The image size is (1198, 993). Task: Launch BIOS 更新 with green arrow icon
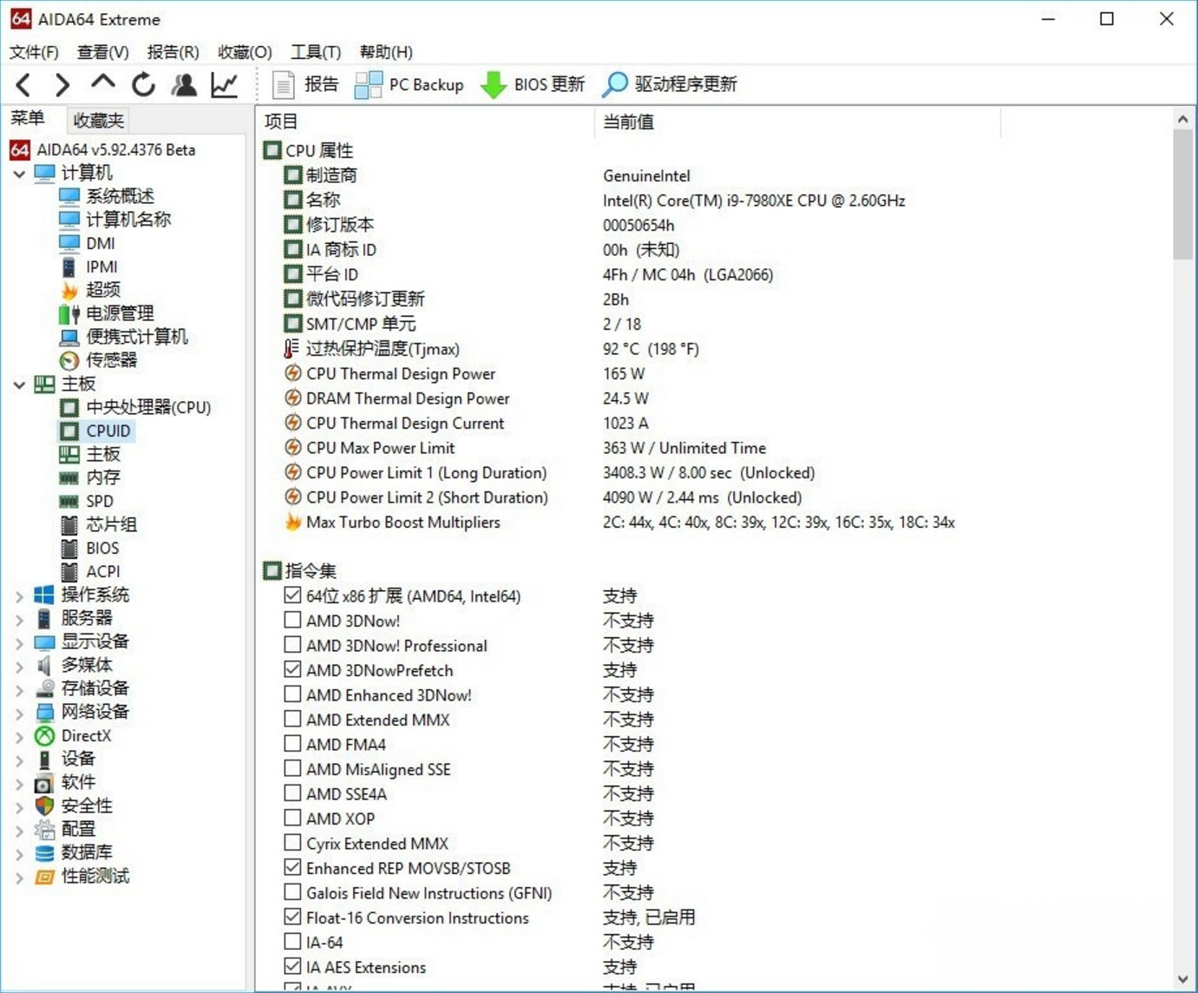pyautogui.click(x=533, y=84)
